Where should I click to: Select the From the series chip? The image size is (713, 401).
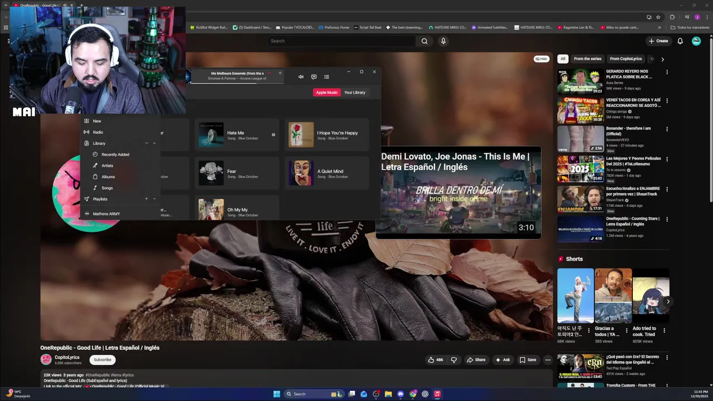click(588, 58)
